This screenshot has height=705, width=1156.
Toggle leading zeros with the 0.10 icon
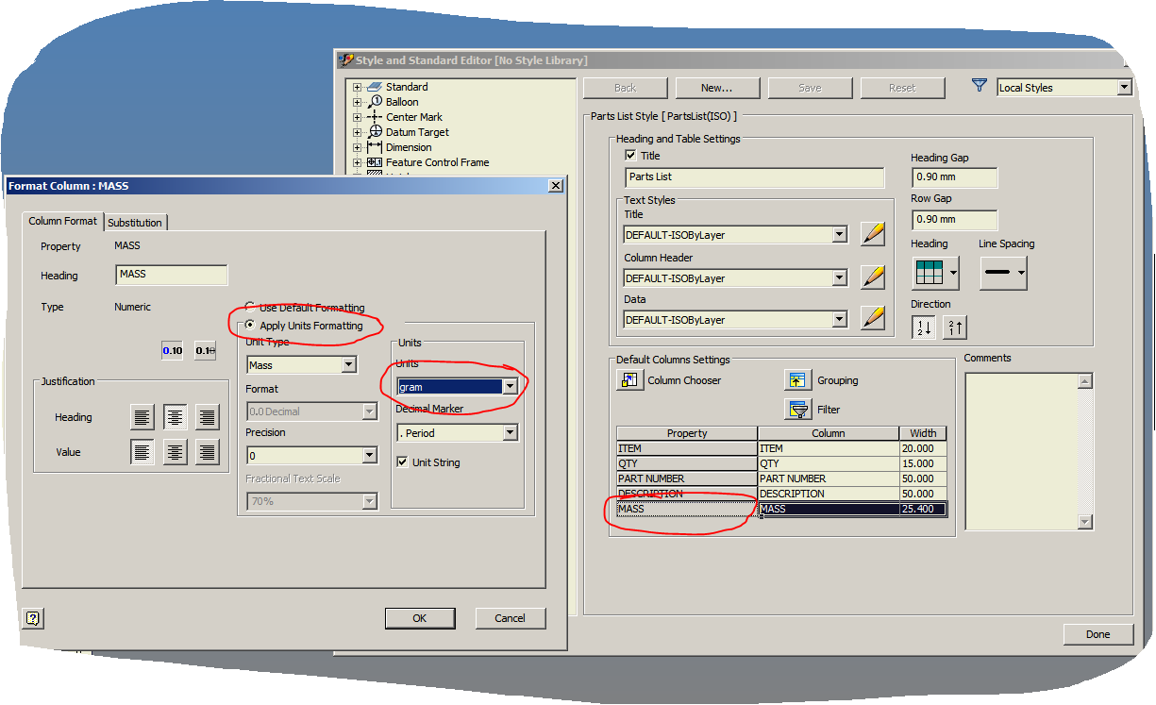click(x=170, y=348)
